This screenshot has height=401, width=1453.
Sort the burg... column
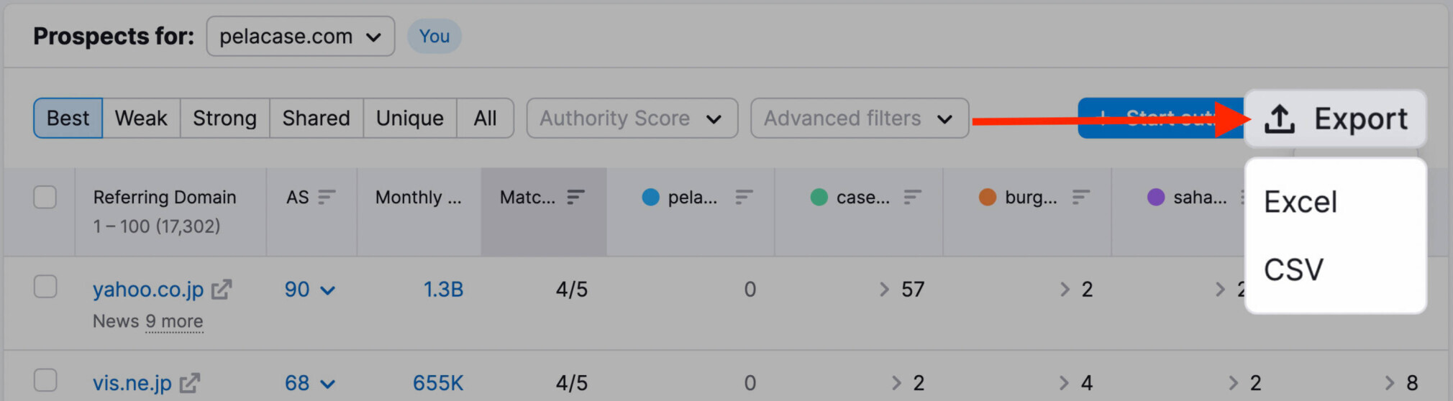coord(1080,197)
